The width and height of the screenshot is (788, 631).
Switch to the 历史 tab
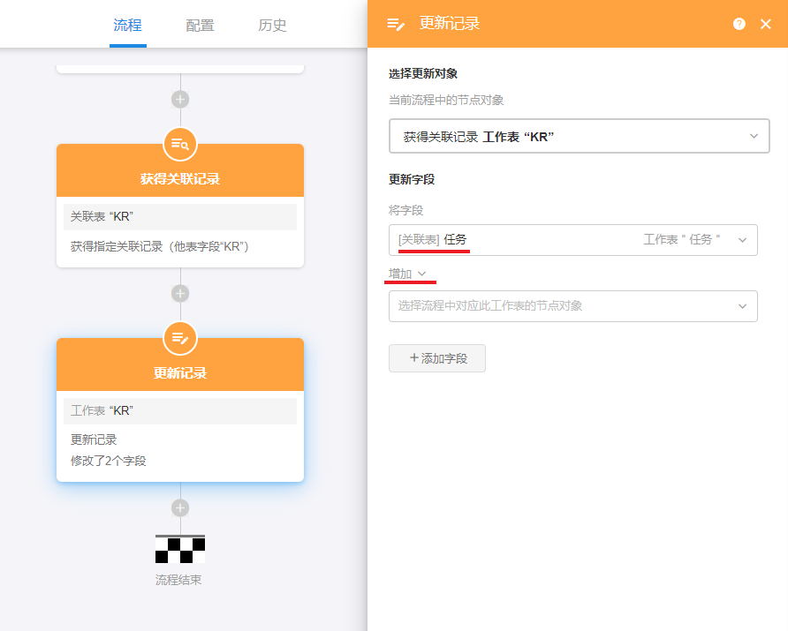[x=272, y=25]
